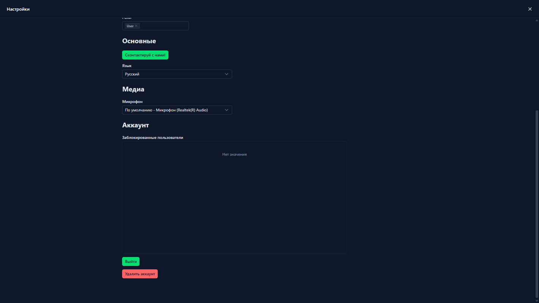Click the Заблокированные пользователи list area
Viewport: 539px width, 303px height.
234,197
